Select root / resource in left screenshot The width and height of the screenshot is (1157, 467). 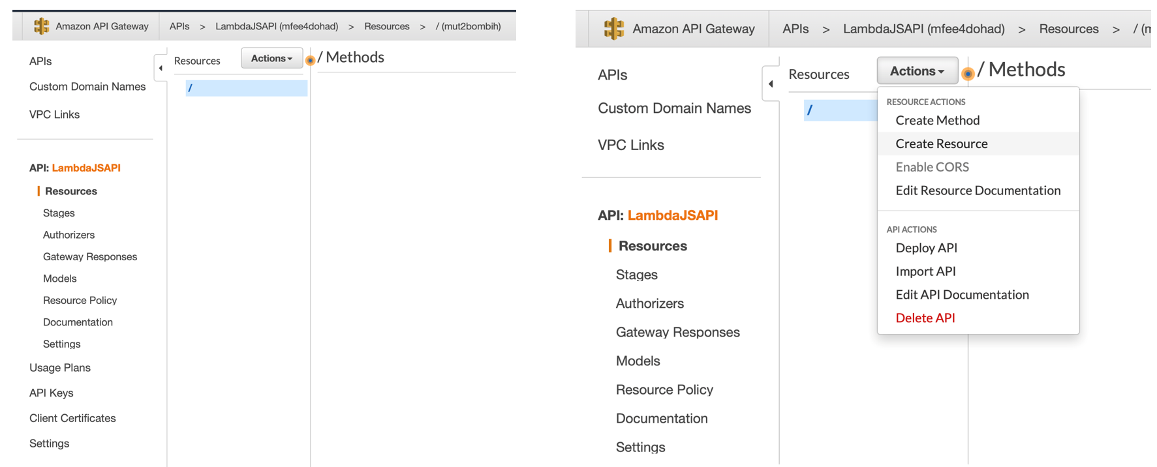246,88
